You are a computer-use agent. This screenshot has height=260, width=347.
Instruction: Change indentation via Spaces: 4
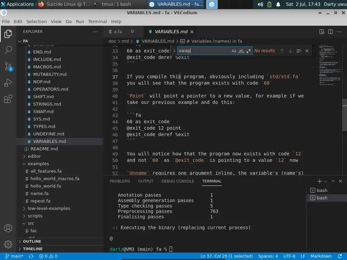coord(268,256)
